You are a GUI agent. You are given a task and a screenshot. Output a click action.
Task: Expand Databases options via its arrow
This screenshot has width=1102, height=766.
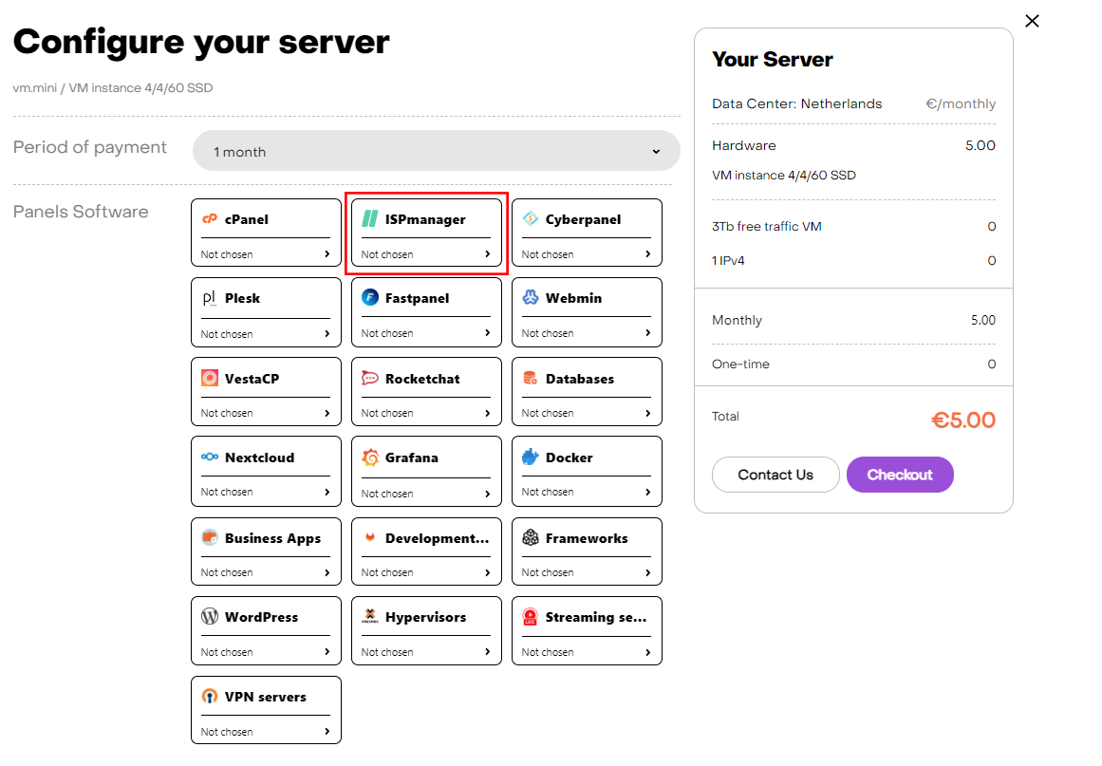(648, 413)
